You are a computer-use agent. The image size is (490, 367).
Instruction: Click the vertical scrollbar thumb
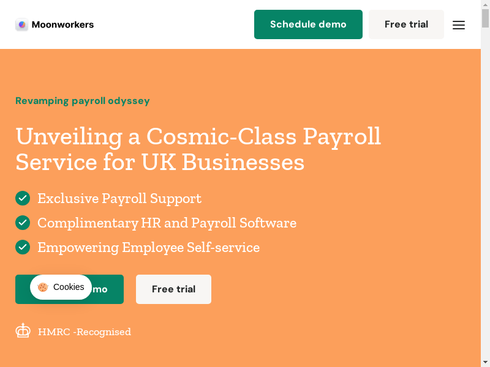(x=485, y=18)
